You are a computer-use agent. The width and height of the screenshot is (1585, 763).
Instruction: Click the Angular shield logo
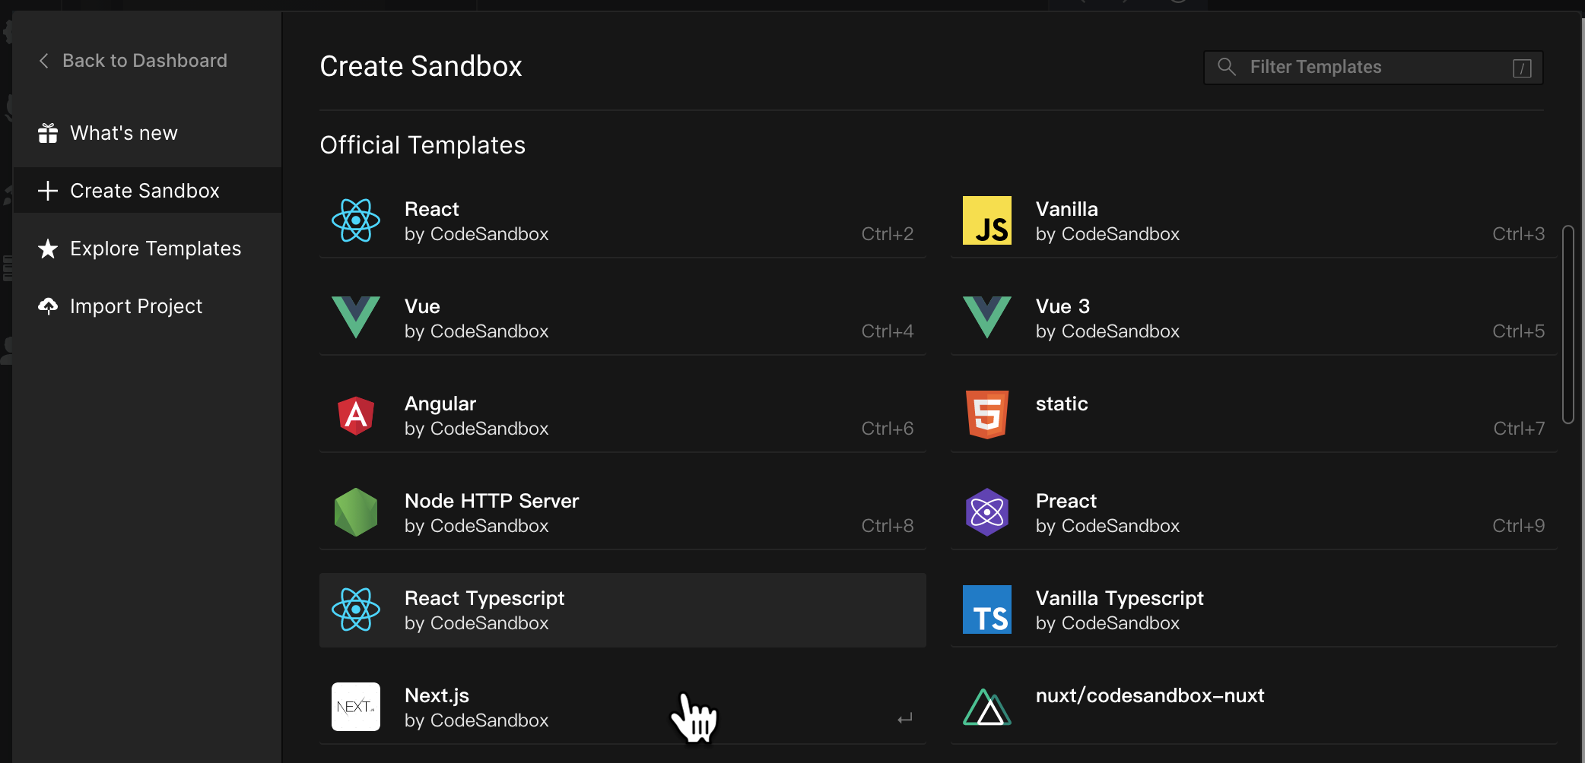tap(356, 415)
